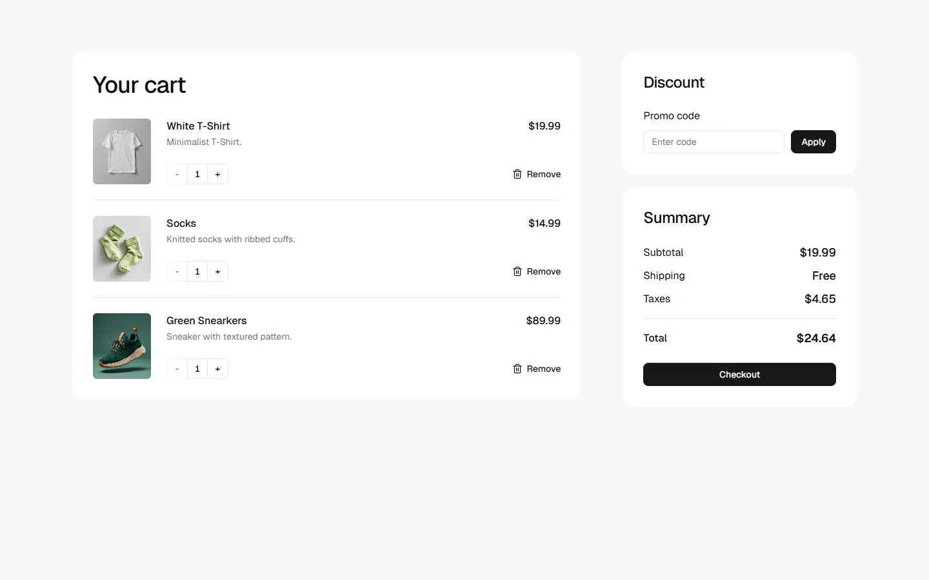Increase the Socks quantity with plus
The width and height of the screenshot is (929, 580).
tap(217, 271)
